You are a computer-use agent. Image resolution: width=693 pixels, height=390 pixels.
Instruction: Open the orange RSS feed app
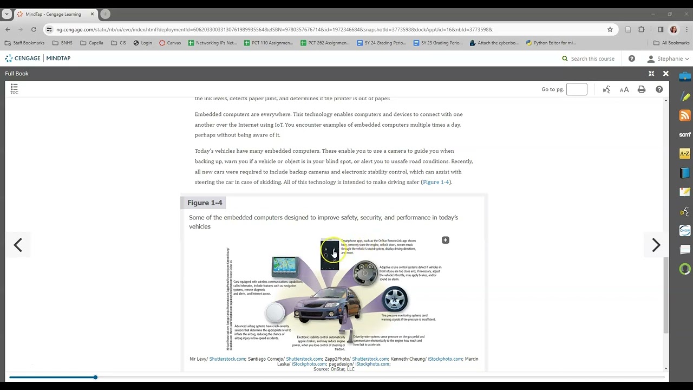[685, 115]
